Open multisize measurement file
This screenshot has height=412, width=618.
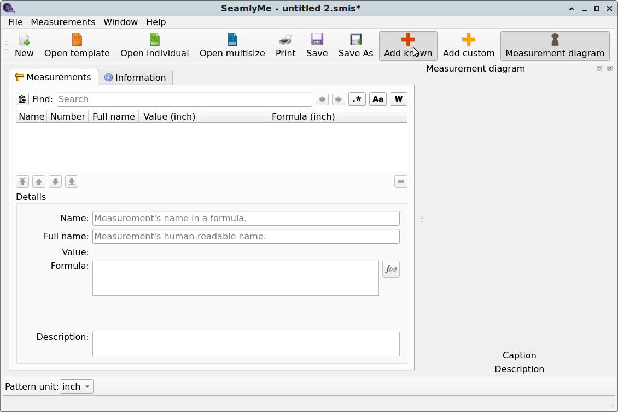click(232, 46)
